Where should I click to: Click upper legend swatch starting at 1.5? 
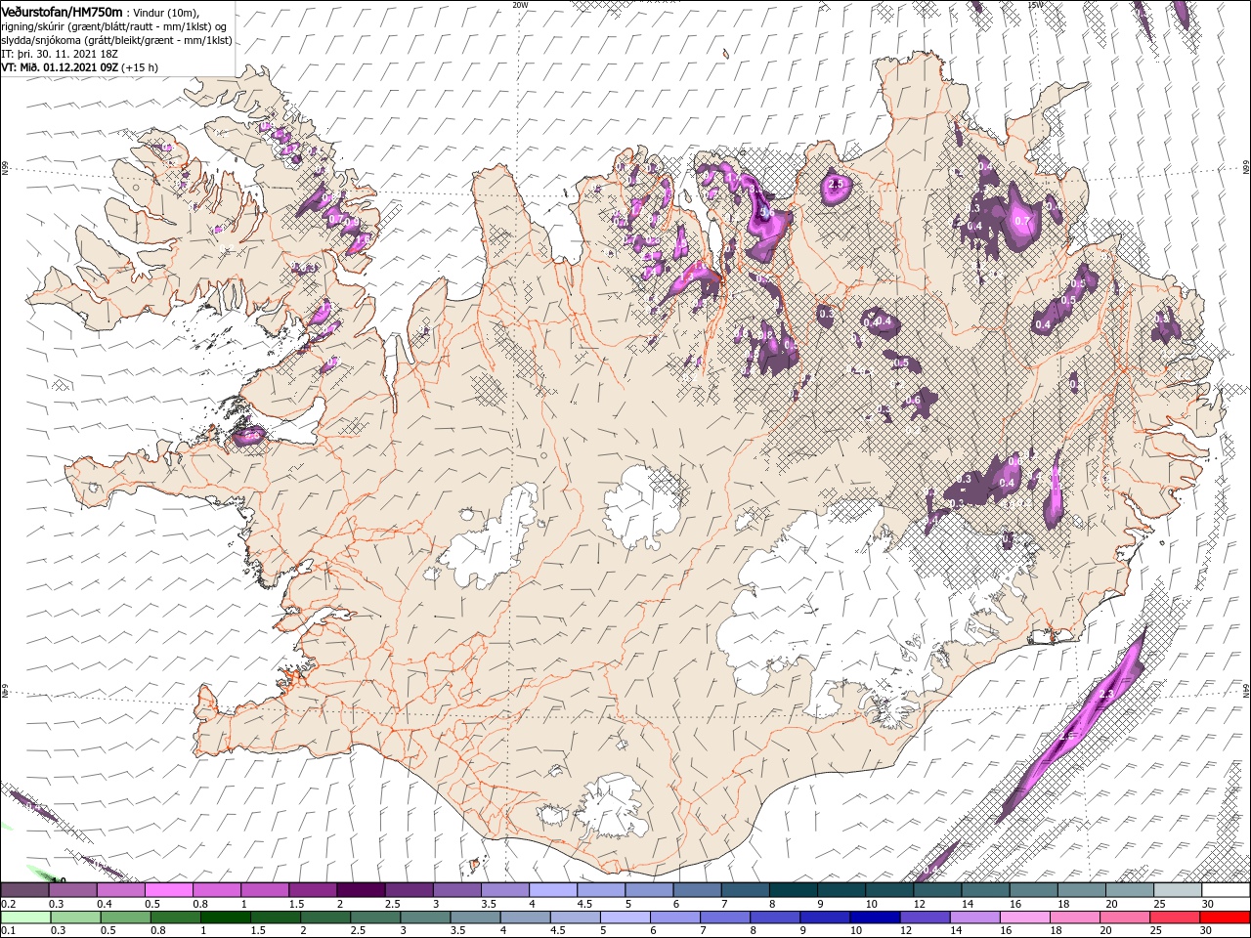[x=313, y=890]
